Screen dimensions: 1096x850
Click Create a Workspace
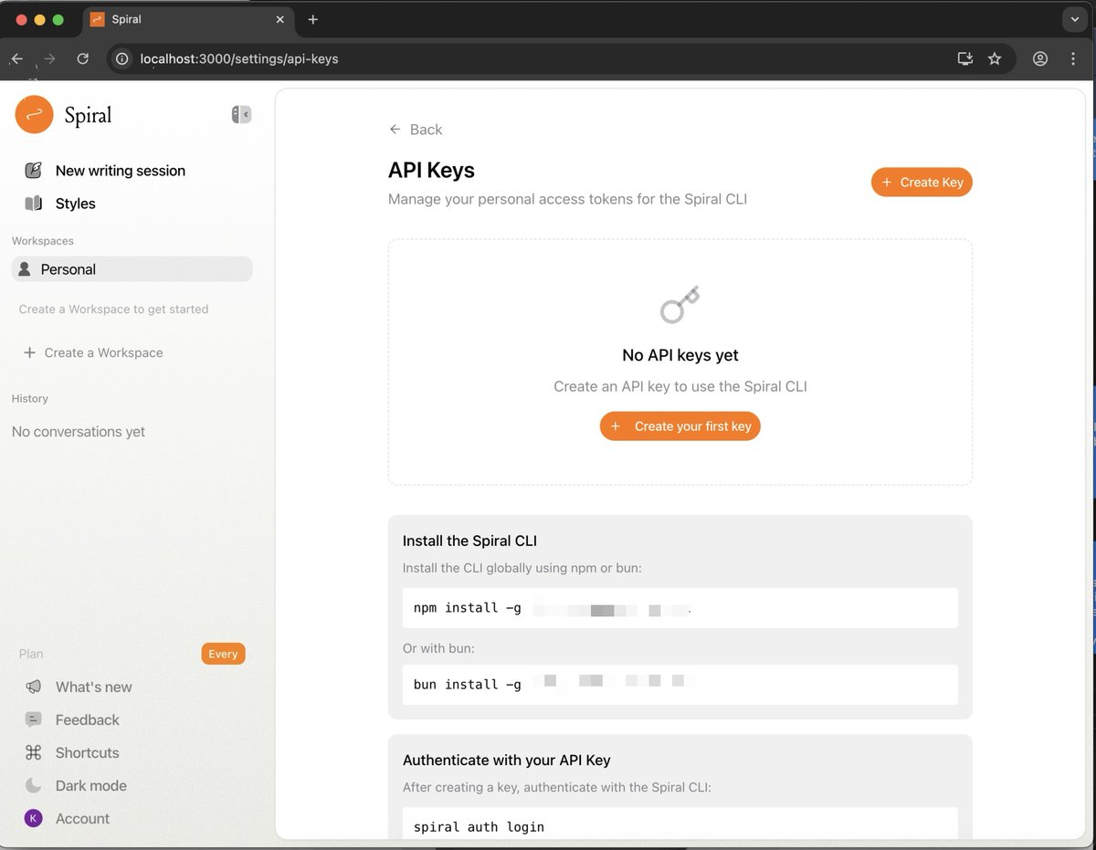(x=93, y=352)
